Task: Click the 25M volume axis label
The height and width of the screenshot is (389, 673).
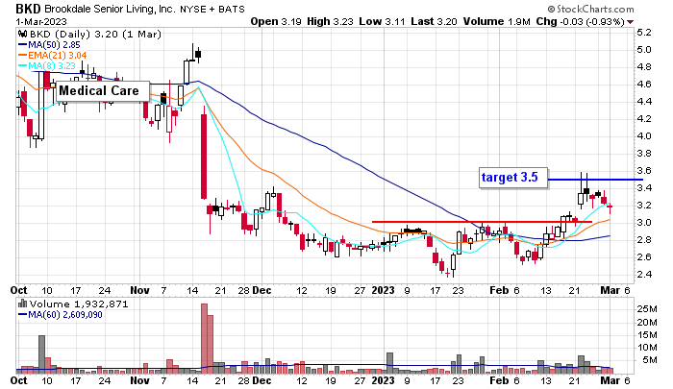Action: (x=647, y=309)
